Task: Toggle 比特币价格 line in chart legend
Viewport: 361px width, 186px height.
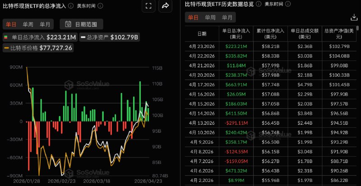Action: [38, 48]
